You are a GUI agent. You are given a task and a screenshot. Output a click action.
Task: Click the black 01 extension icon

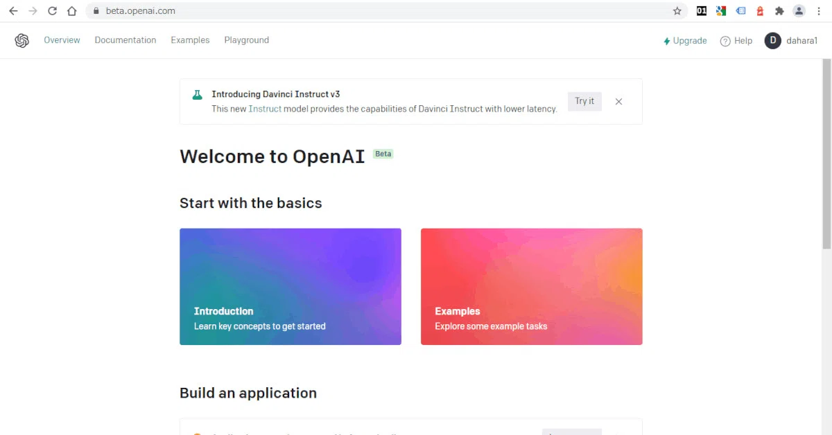coord(702,11)
